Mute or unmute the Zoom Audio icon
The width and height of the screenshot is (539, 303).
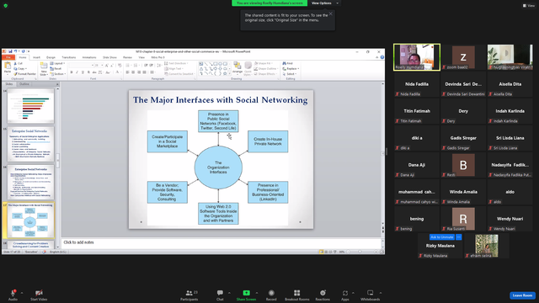[x=13, y=293]
